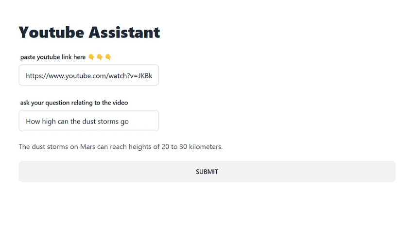Click the word "Youtube" in the heading
The height and width of the screenshot is (228, 398).
tap(51, 33)
